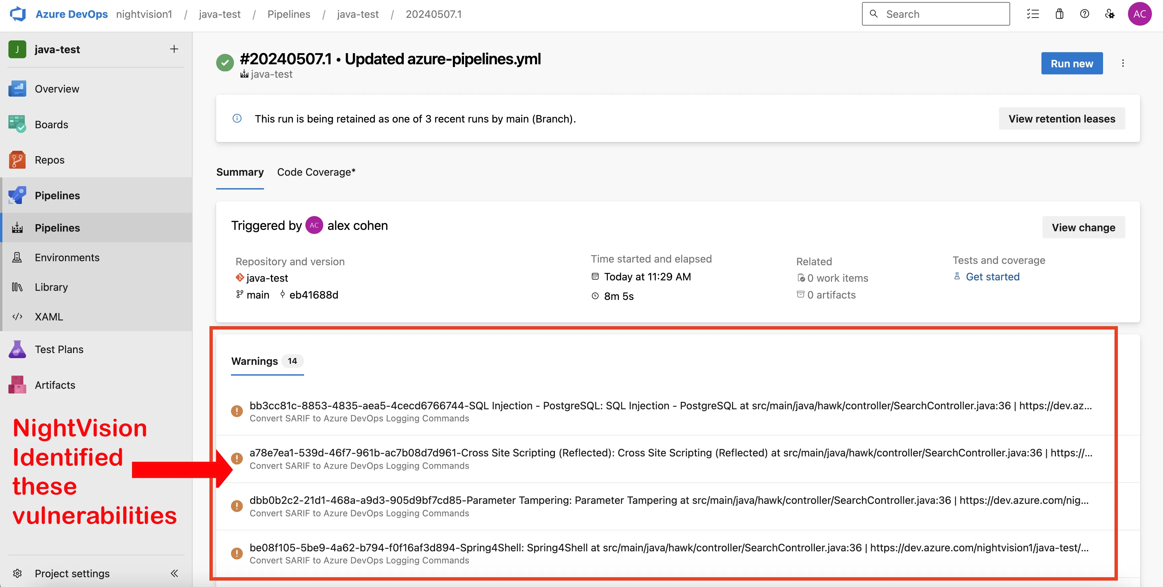1163x587 pixels.
Task: Click the warning icon beside SQL Injection
Action: click(237, 411)
